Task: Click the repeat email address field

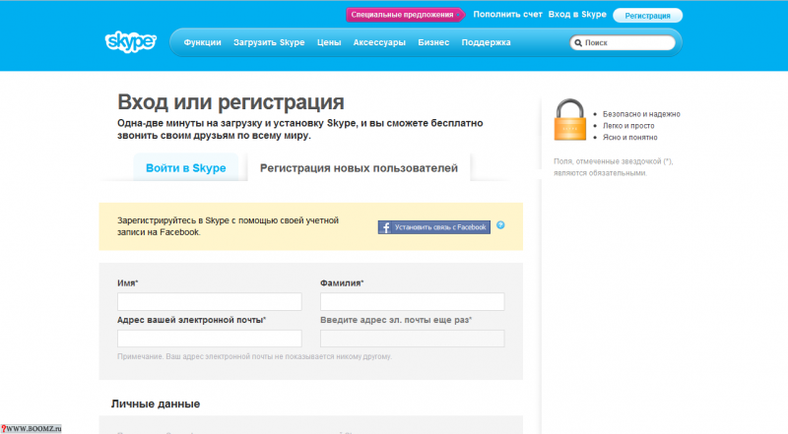Action: pos(412,339)
